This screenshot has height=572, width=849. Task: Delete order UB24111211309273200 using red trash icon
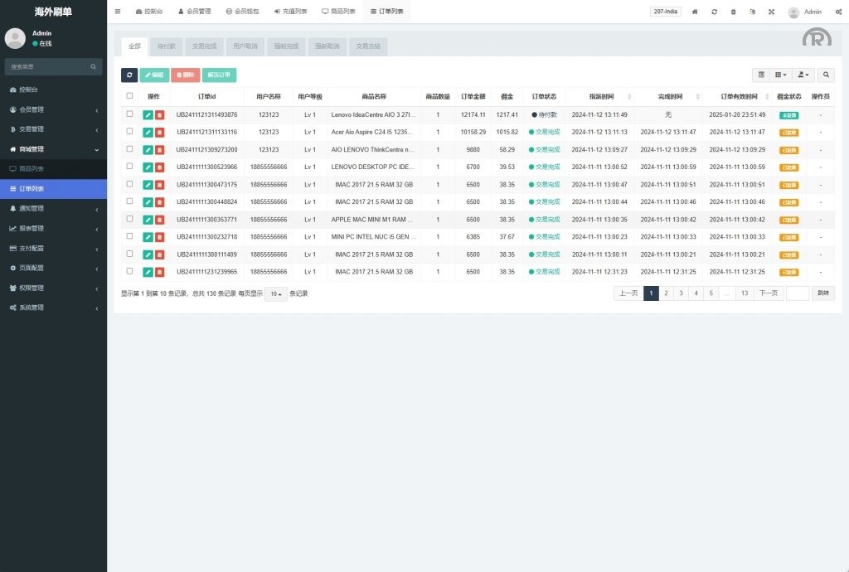[159, 150]
